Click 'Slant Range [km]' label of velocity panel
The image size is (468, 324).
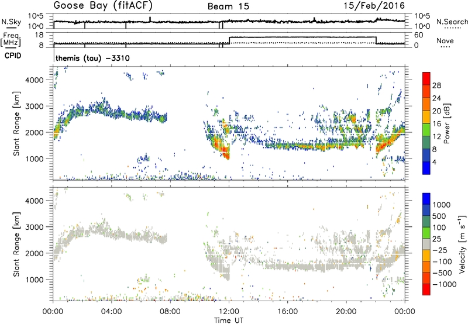[x=16, y=244]
